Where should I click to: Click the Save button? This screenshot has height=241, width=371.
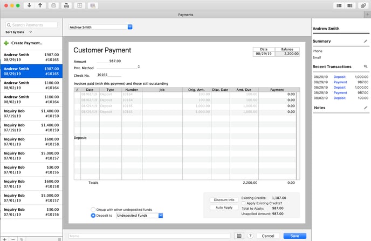tap(295, 236)
